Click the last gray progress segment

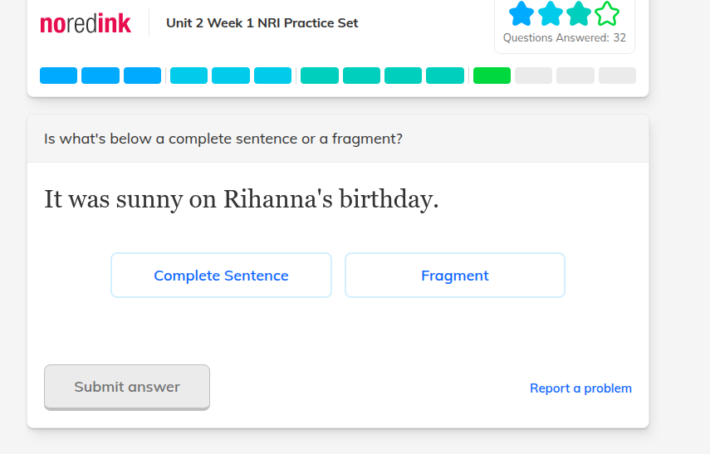point(617,76)
